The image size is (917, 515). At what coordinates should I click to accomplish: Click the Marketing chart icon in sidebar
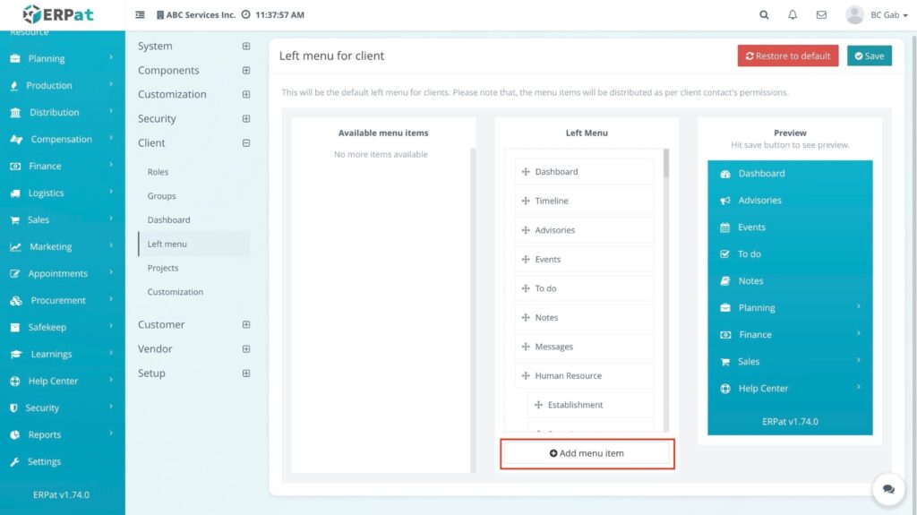coord(16,247)
